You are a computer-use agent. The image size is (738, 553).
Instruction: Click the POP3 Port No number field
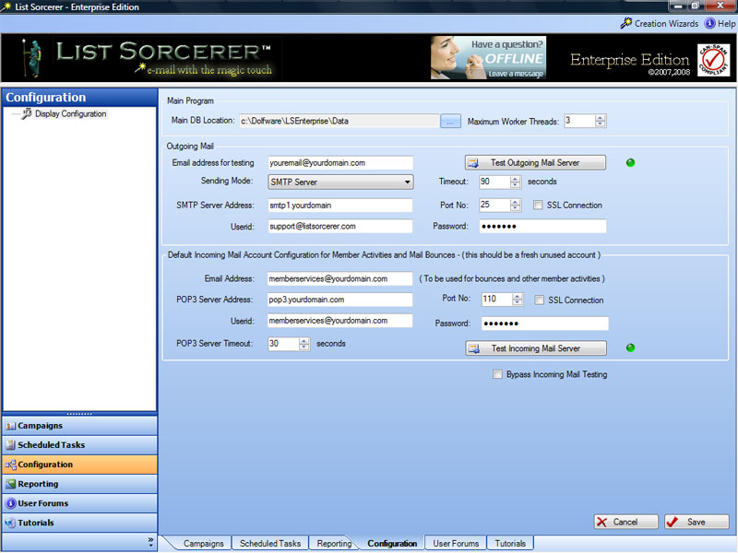pos(496,300)
